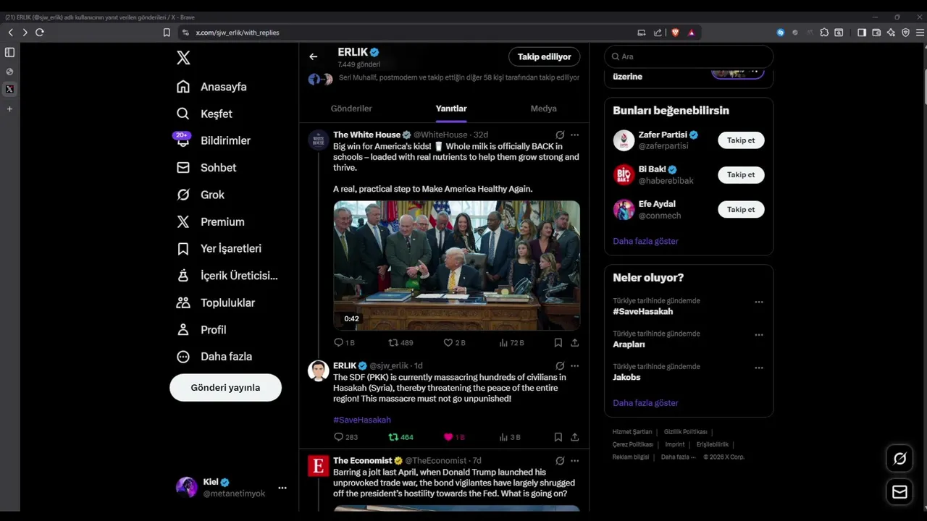Open Premium page
The image size is (927, 521).
coord(210,221)
